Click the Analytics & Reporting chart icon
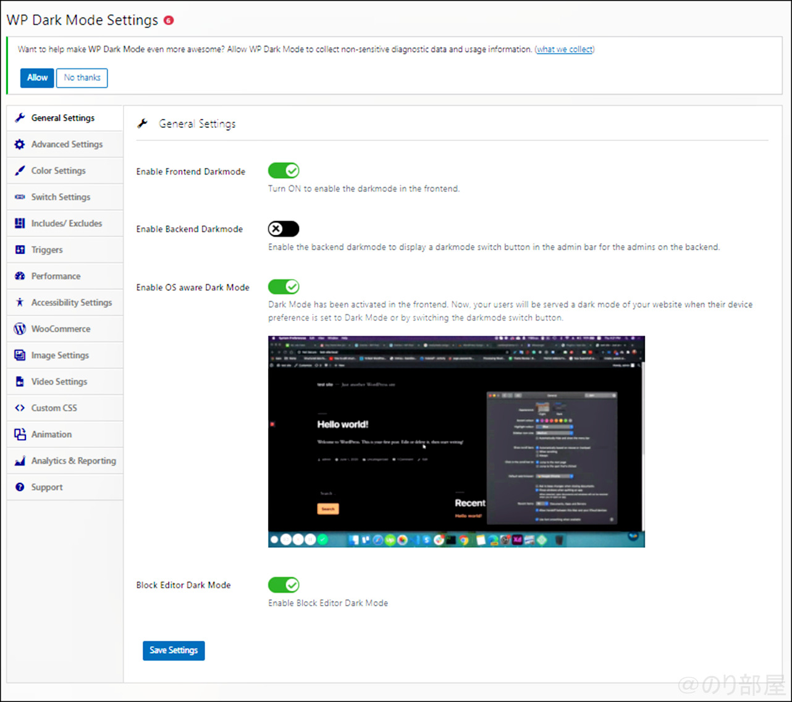The width and height of the screenshot is (792, 702). 20,461
